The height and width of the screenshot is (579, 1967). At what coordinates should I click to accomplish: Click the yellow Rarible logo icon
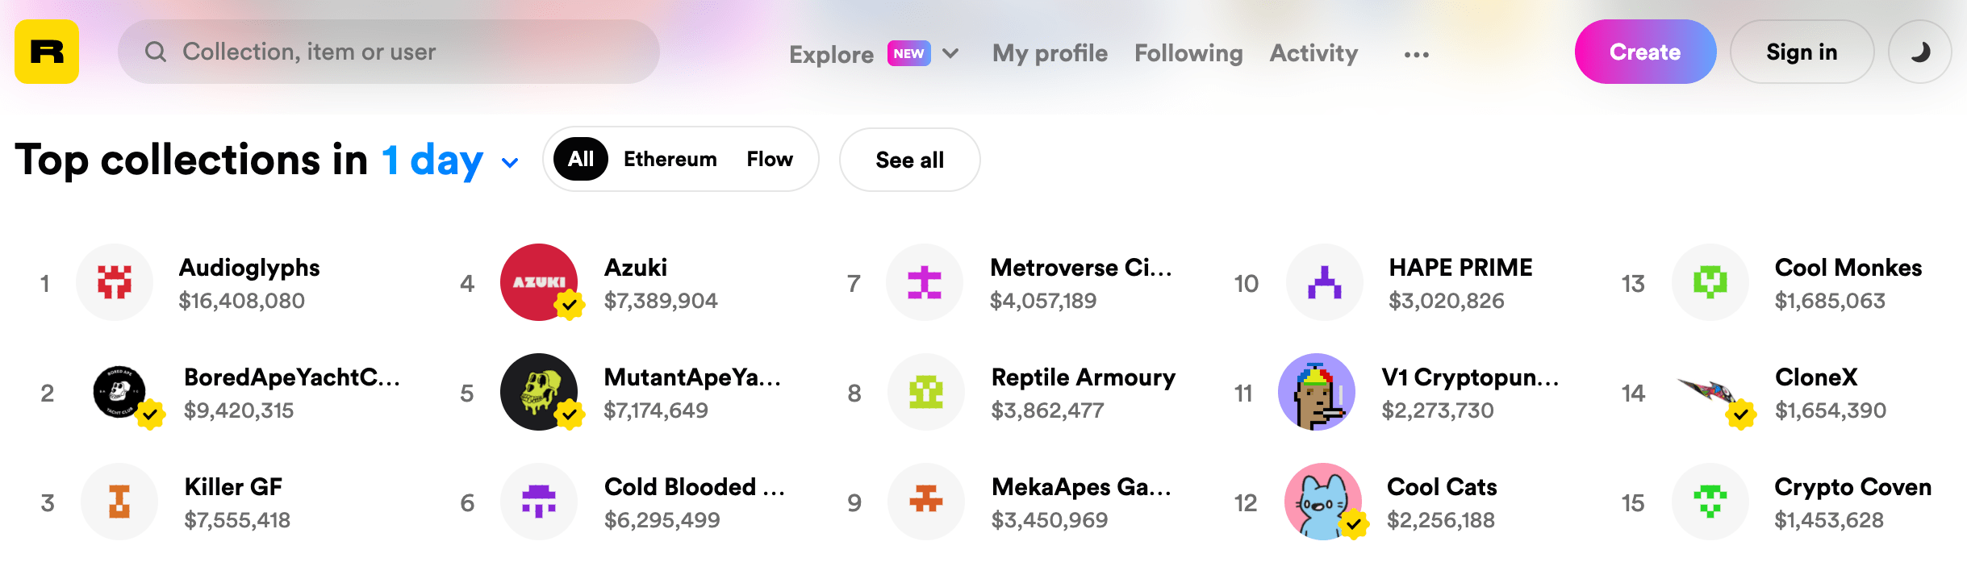47,52
